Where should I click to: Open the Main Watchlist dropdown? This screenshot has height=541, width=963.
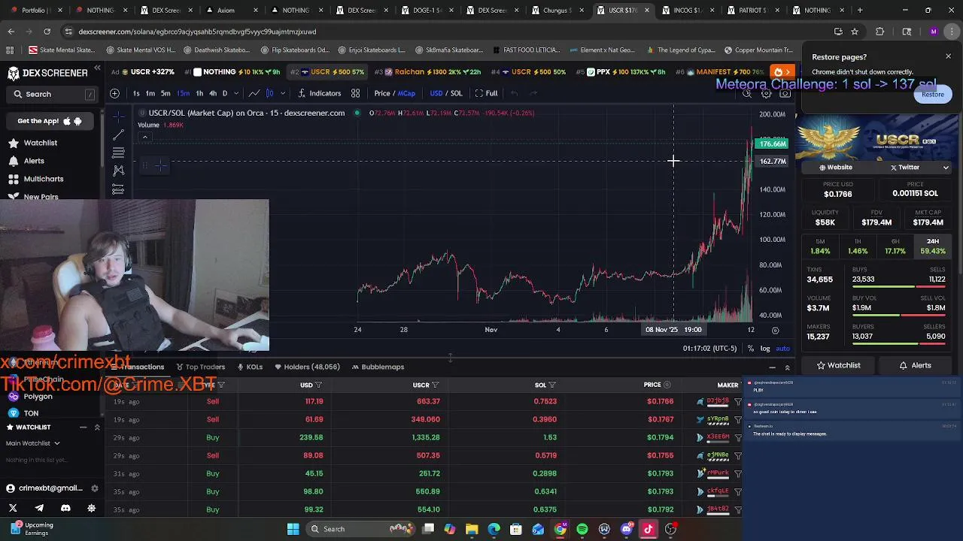[33, 443]
